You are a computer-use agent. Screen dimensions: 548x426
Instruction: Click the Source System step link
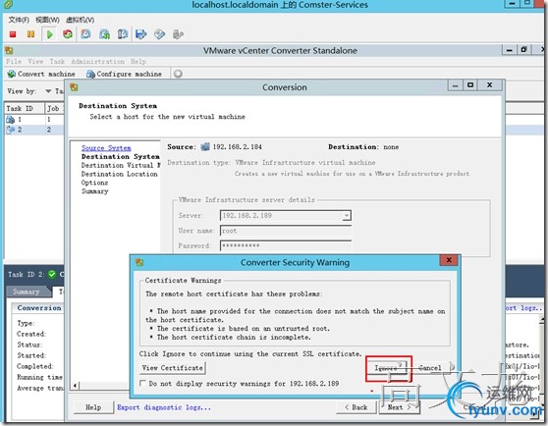106,147
